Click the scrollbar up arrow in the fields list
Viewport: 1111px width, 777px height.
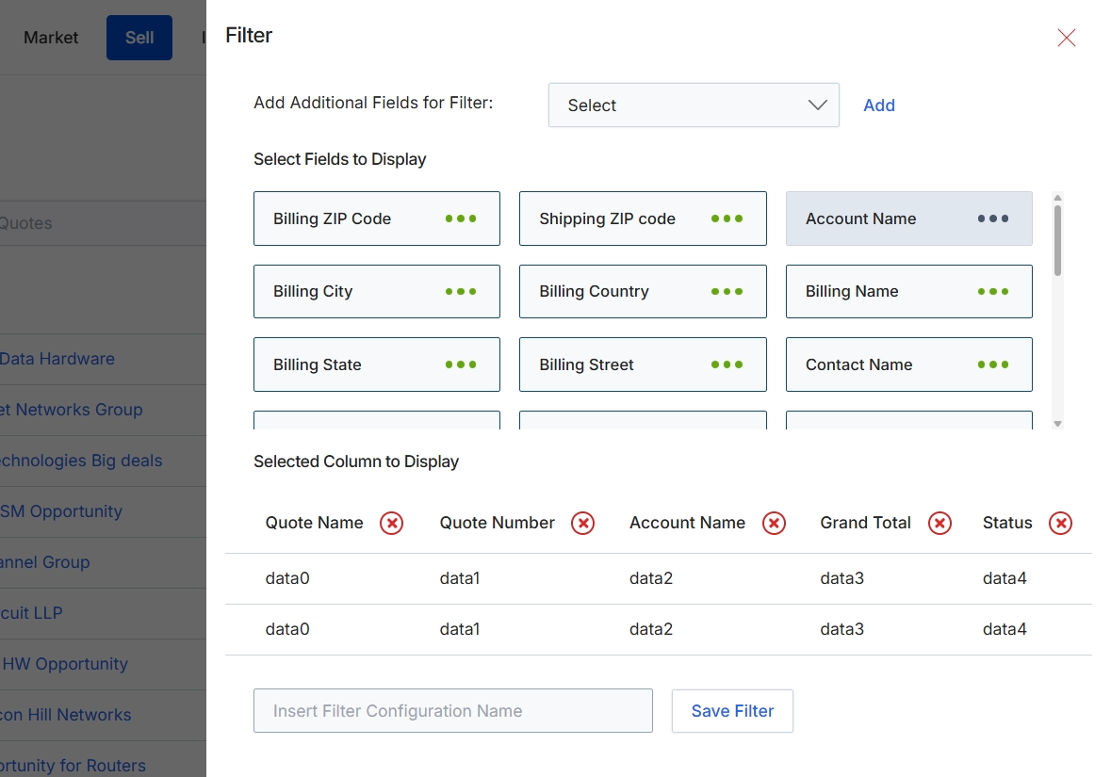1057,198
